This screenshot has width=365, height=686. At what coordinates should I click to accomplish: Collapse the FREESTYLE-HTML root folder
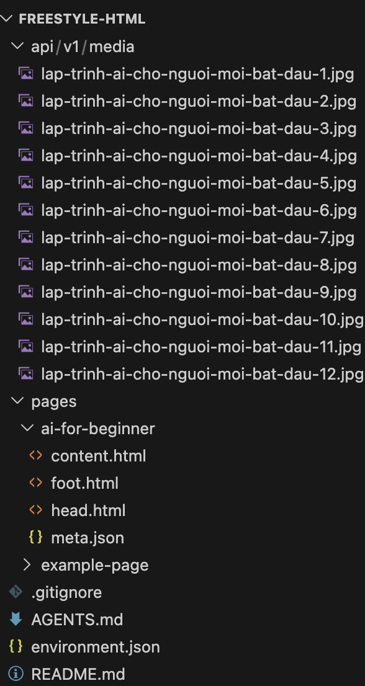(x=7, y=19)
